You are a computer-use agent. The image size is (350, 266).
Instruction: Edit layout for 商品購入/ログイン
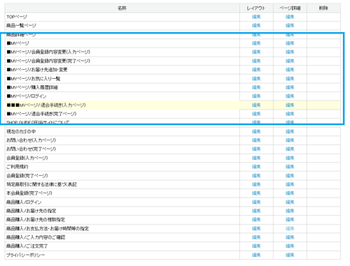pyautogui.click(x=256, y=202)
